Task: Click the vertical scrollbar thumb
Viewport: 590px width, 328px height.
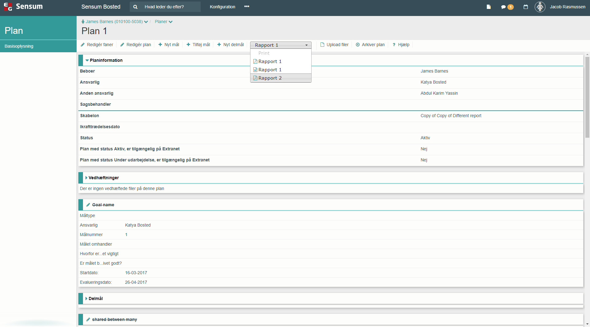Action: (587, 97)
